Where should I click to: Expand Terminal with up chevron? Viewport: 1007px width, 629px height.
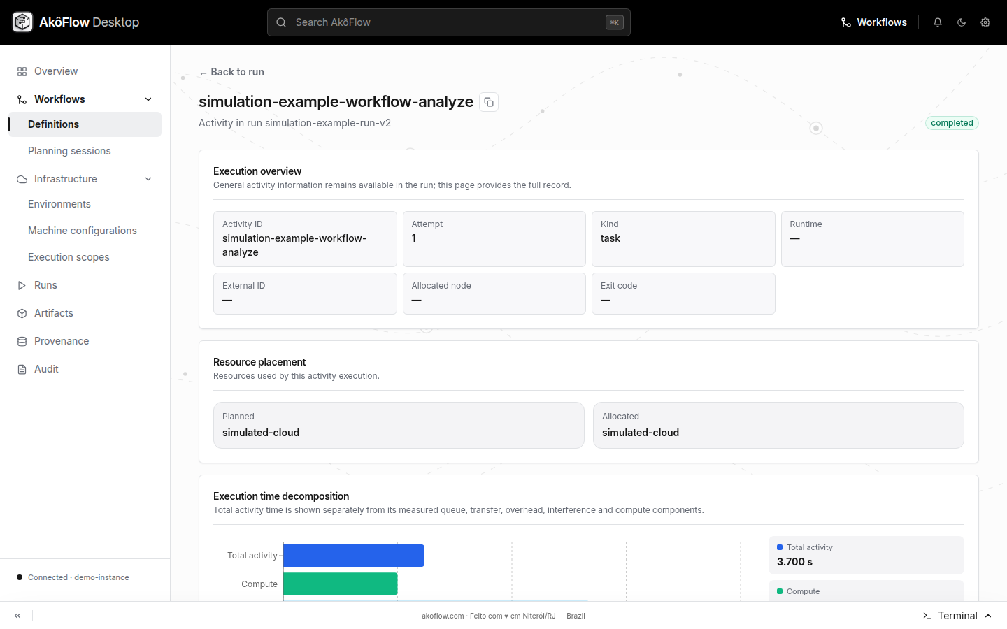[x=988, y=616]
